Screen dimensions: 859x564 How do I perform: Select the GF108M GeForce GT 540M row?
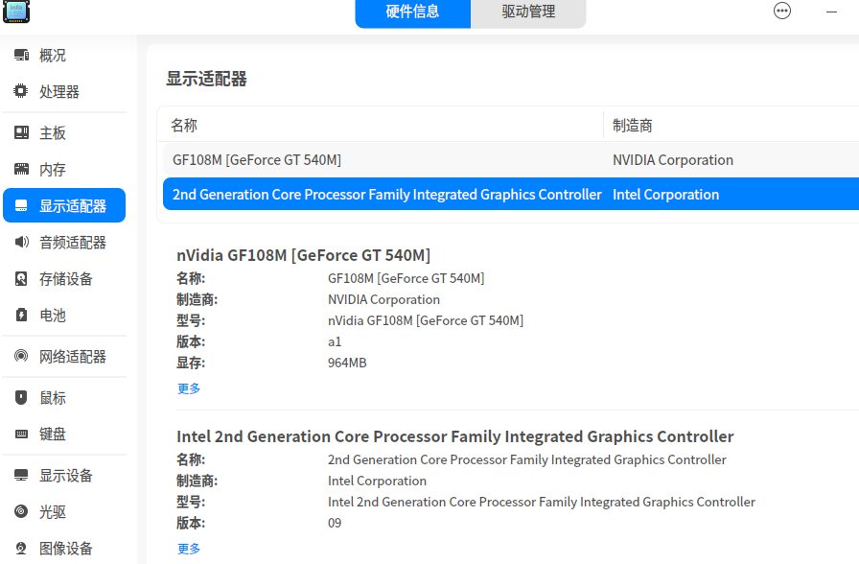tap(383, 160)
